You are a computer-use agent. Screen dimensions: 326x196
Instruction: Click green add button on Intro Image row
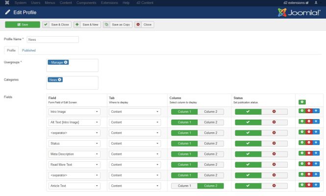302,111
